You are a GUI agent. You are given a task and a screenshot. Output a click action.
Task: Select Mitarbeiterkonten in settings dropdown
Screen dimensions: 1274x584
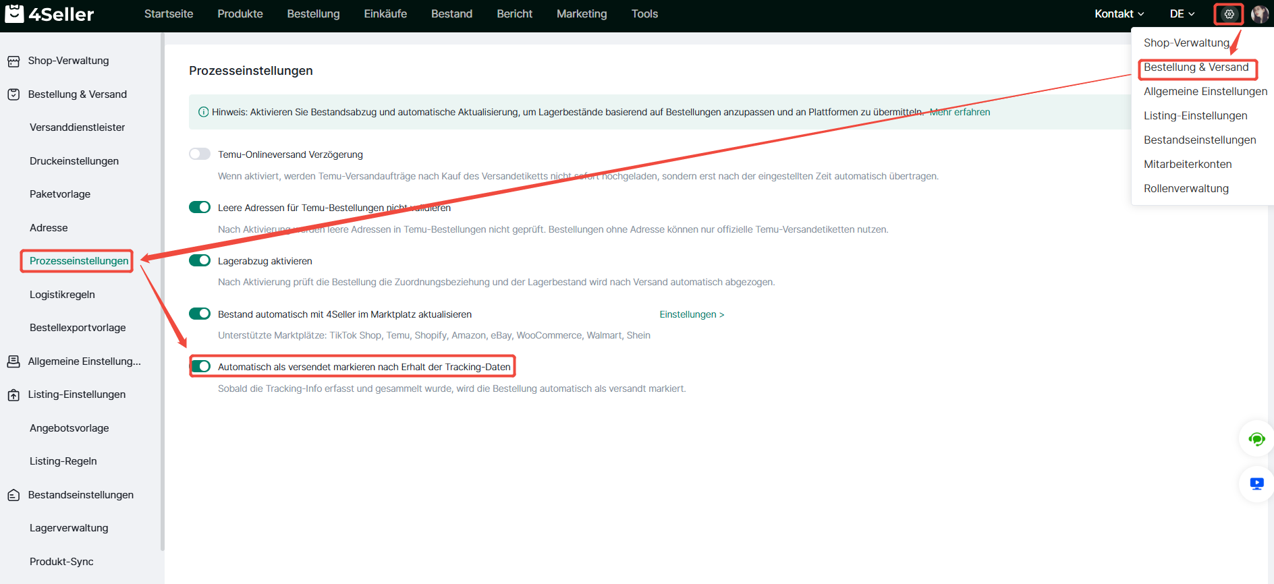tap(1188, 164)
